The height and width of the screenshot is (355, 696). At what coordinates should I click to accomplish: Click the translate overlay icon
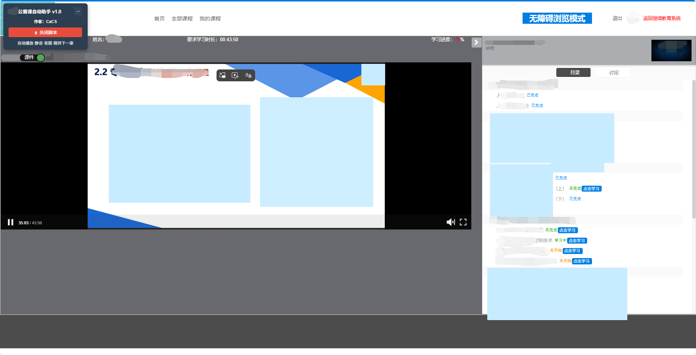248,75
